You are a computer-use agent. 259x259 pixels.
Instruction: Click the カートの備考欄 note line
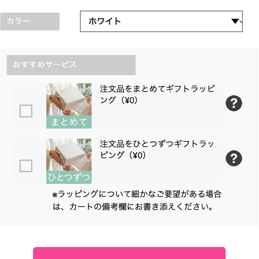(133, 207)
